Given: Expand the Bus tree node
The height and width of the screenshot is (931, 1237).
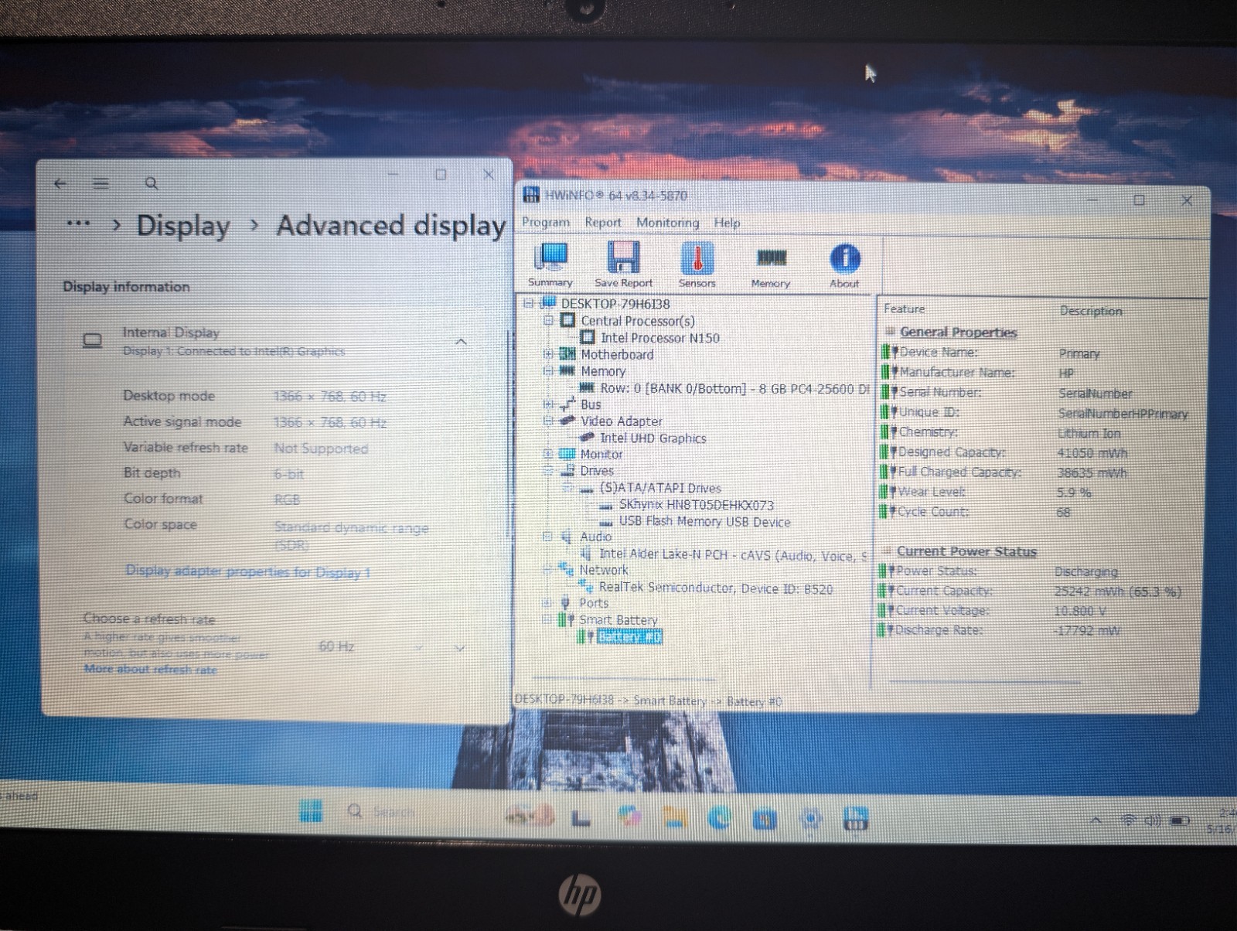Looking at the screenshot, I should [x=548, y=404].
